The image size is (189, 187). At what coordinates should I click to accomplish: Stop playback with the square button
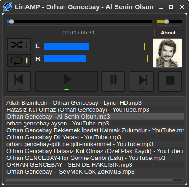[170, 81]
